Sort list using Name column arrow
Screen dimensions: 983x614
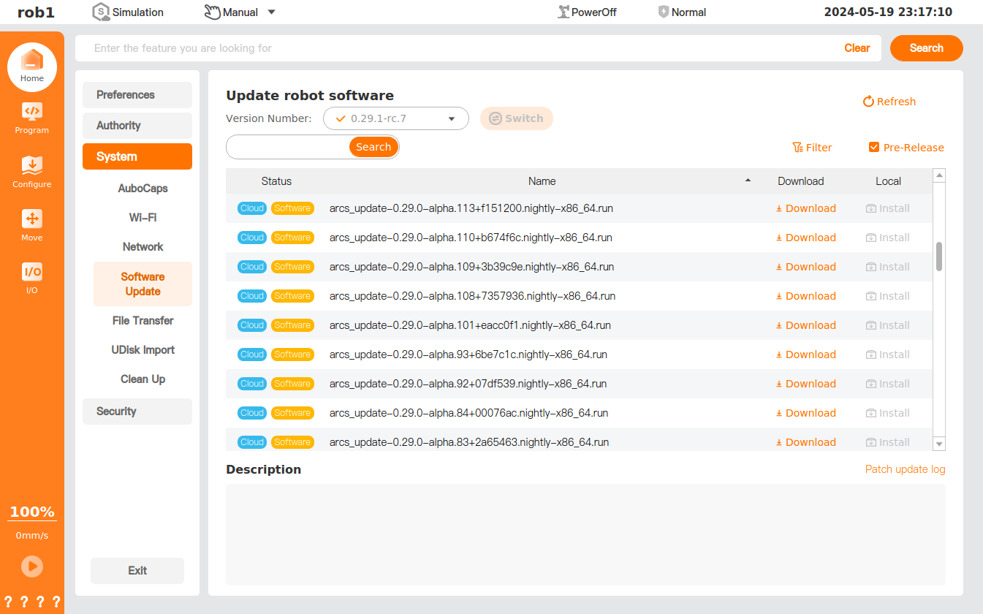748,181
